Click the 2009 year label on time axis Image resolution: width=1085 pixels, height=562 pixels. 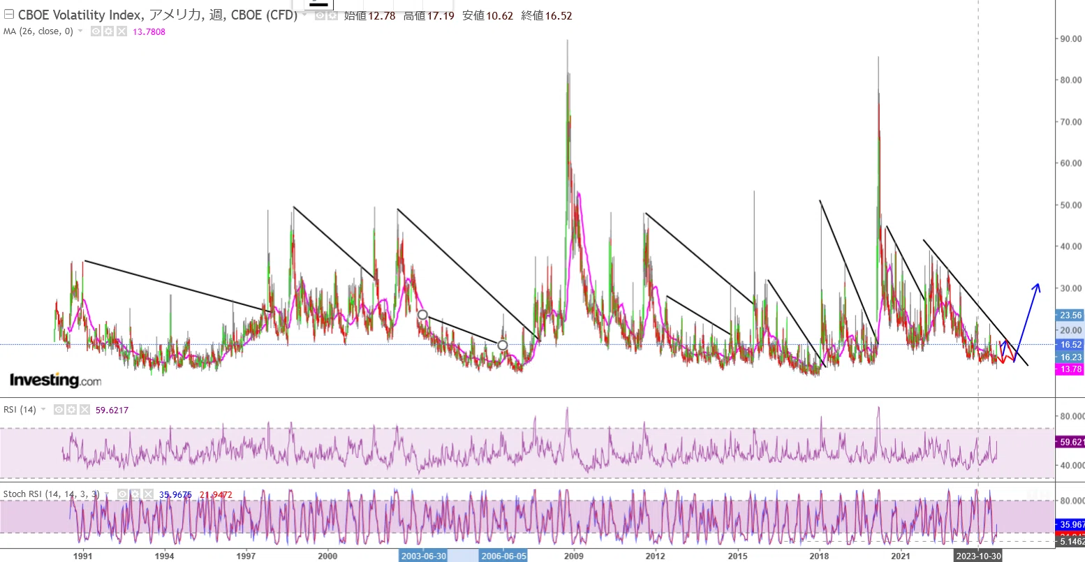pos(574,556)
